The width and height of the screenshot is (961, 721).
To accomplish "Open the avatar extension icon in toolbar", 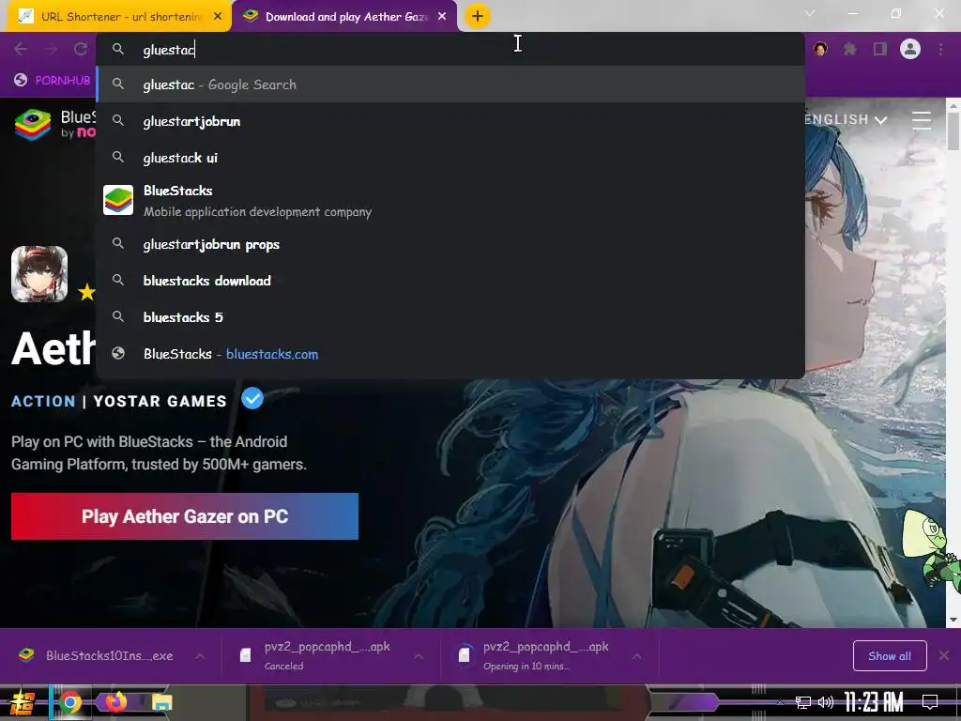I will click(820, 49).
